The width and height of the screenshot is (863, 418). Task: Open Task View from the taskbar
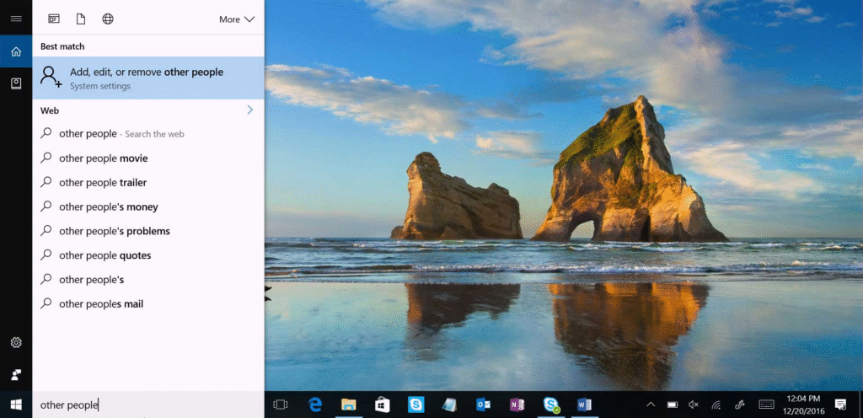(x=280, y=405)
